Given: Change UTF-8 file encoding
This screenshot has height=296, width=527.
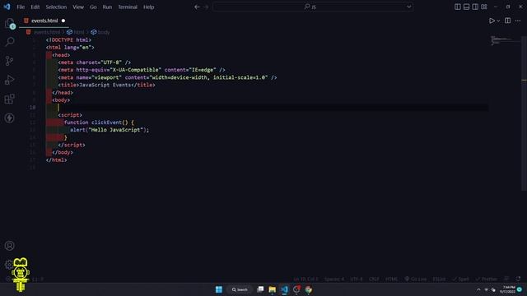Looking at the screenshot, I should [357, 279].
